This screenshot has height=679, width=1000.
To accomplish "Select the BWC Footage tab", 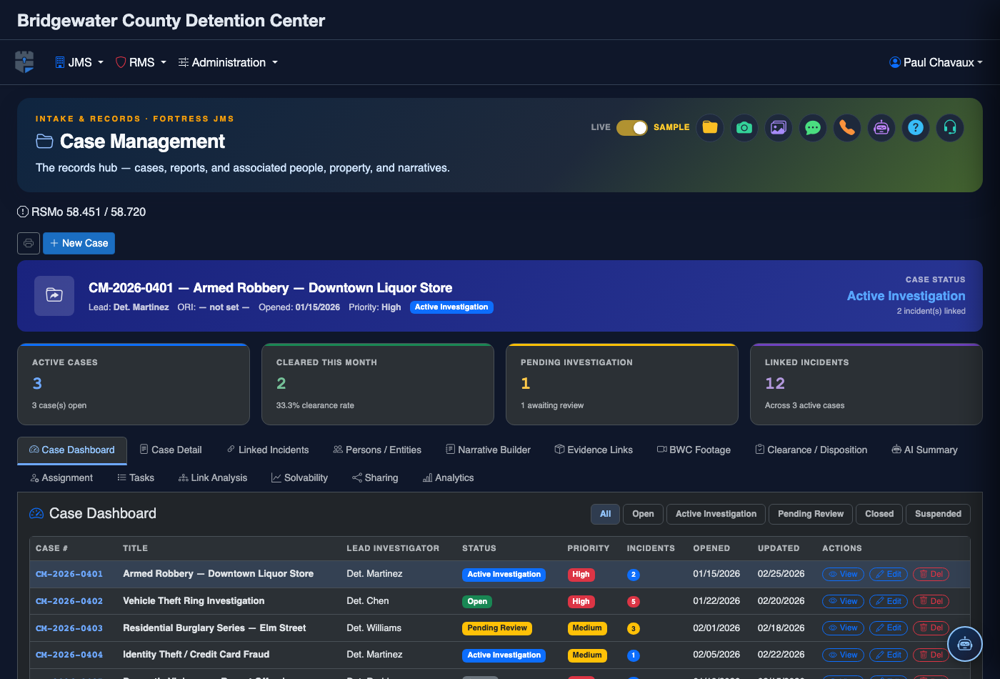I will click(x=694, y=450).
